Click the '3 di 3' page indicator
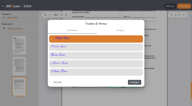Viewport: 192px width, 106px height. coord(178,15)
